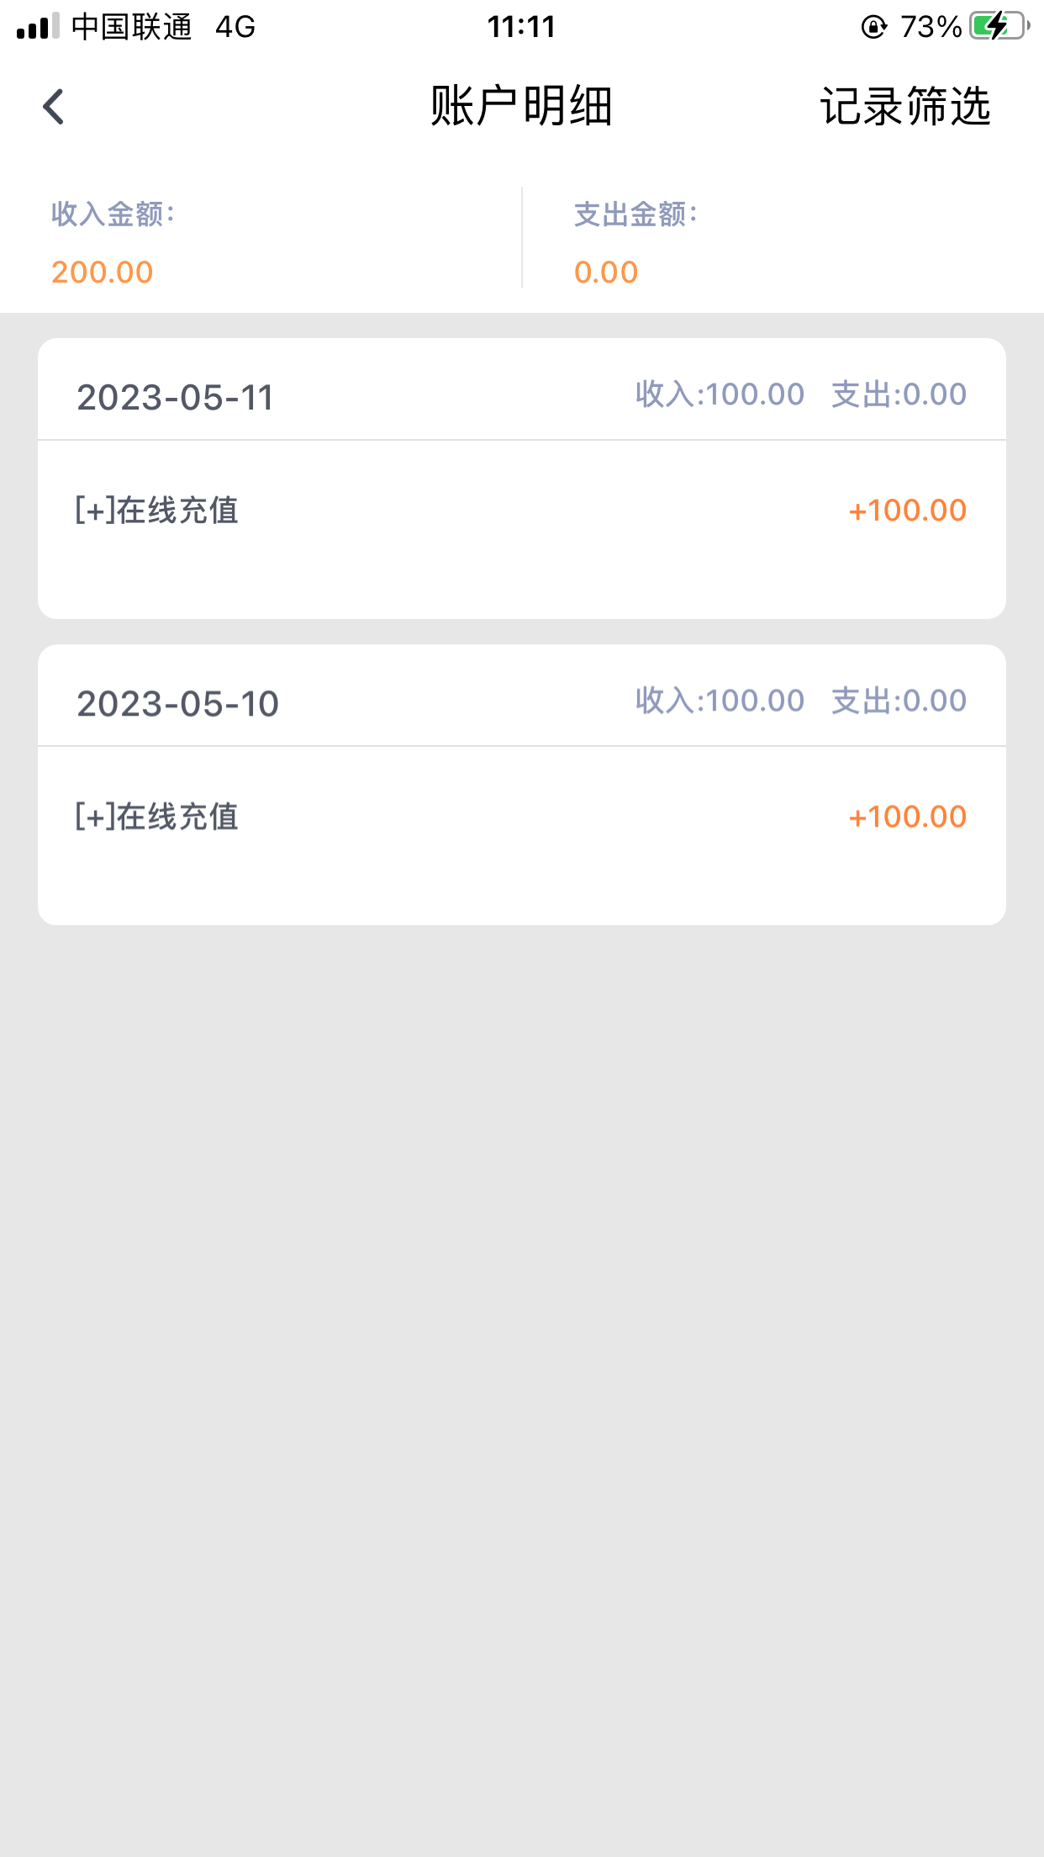Tap the 中国联通 4G carrier label
Screen dimensions: 1044x1857
(163, 27)
